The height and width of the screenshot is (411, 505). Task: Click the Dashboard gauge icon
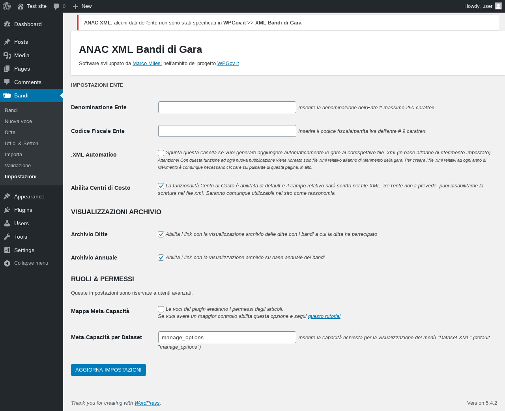point(7,24)
